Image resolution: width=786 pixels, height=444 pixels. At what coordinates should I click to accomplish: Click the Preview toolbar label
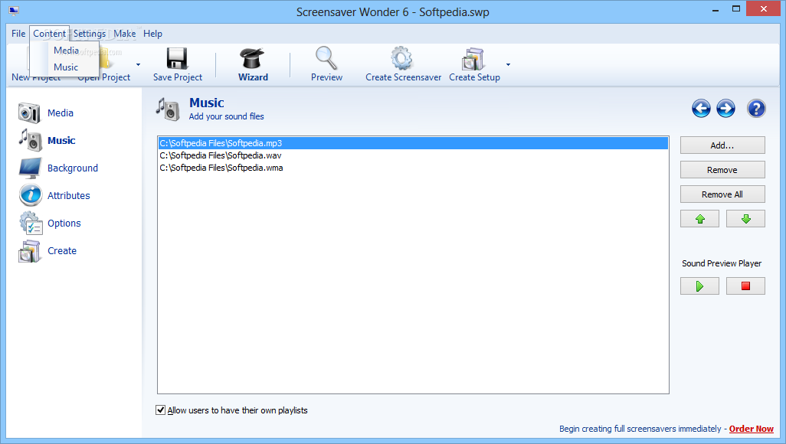click(x=327, y=77)
